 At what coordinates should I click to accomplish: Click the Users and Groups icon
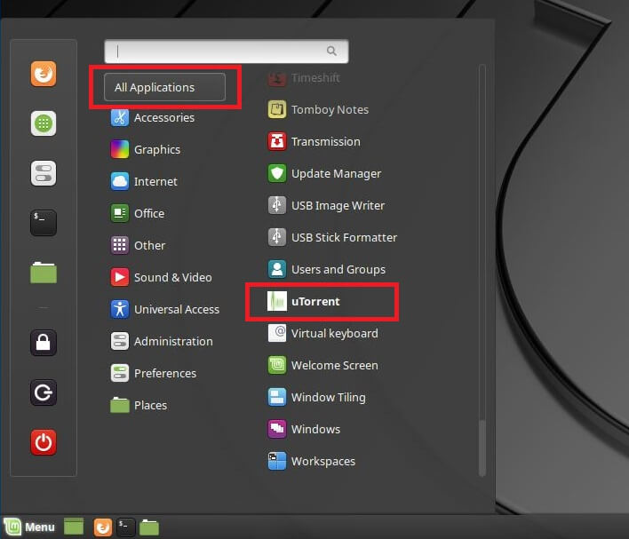pyautogui.click(x=277, y=269)
